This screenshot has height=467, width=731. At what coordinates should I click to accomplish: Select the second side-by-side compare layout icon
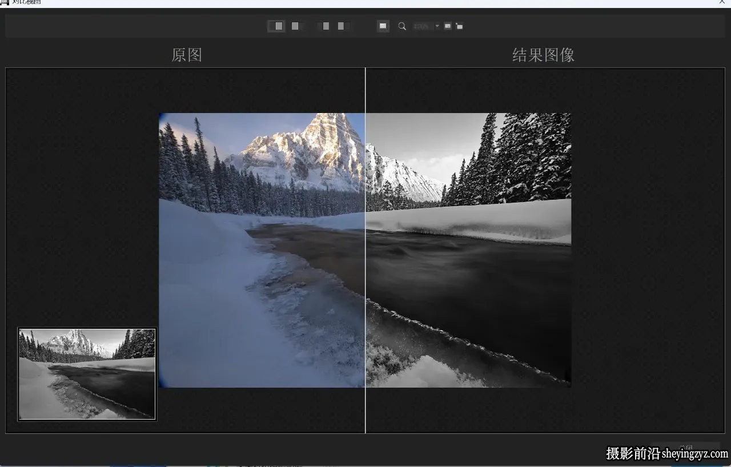pos(297,26)
